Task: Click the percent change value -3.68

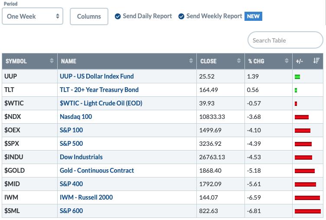Action: click(x=254, y=117)
